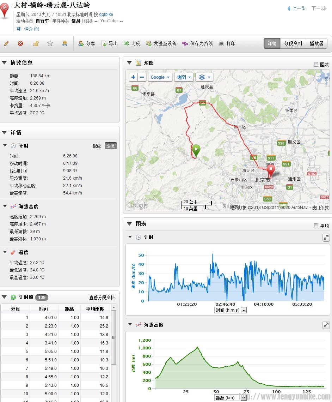Click the map zoom-out minus button

[x=142, y=77]
